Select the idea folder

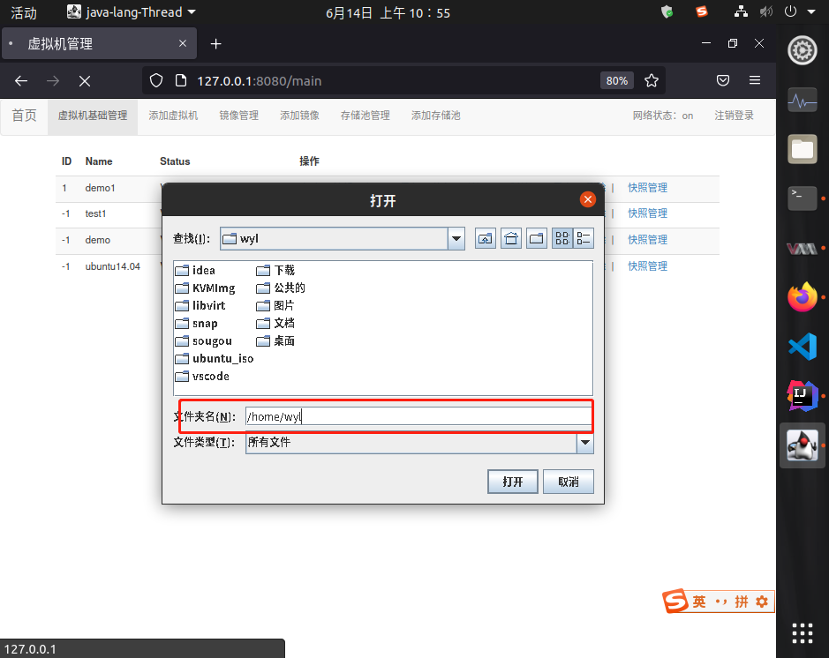coord(195,271)
